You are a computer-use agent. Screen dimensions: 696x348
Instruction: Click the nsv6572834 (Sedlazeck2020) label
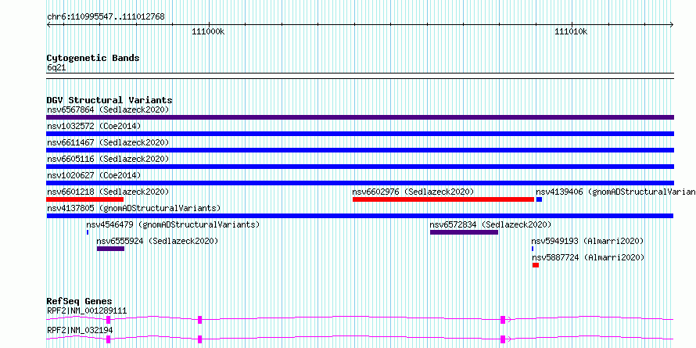[490, 224]
